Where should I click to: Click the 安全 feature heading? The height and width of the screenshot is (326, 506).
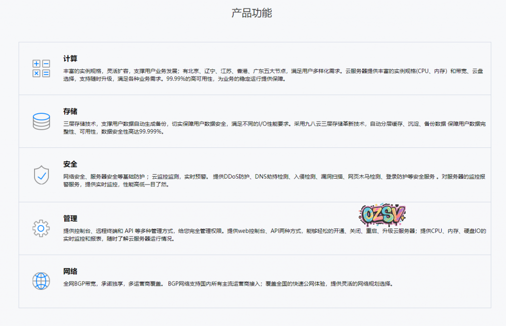pos(70,164)
